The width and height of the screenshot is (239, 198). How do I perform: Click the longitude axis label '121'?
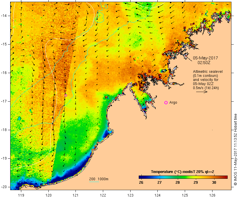pos(75,195)
